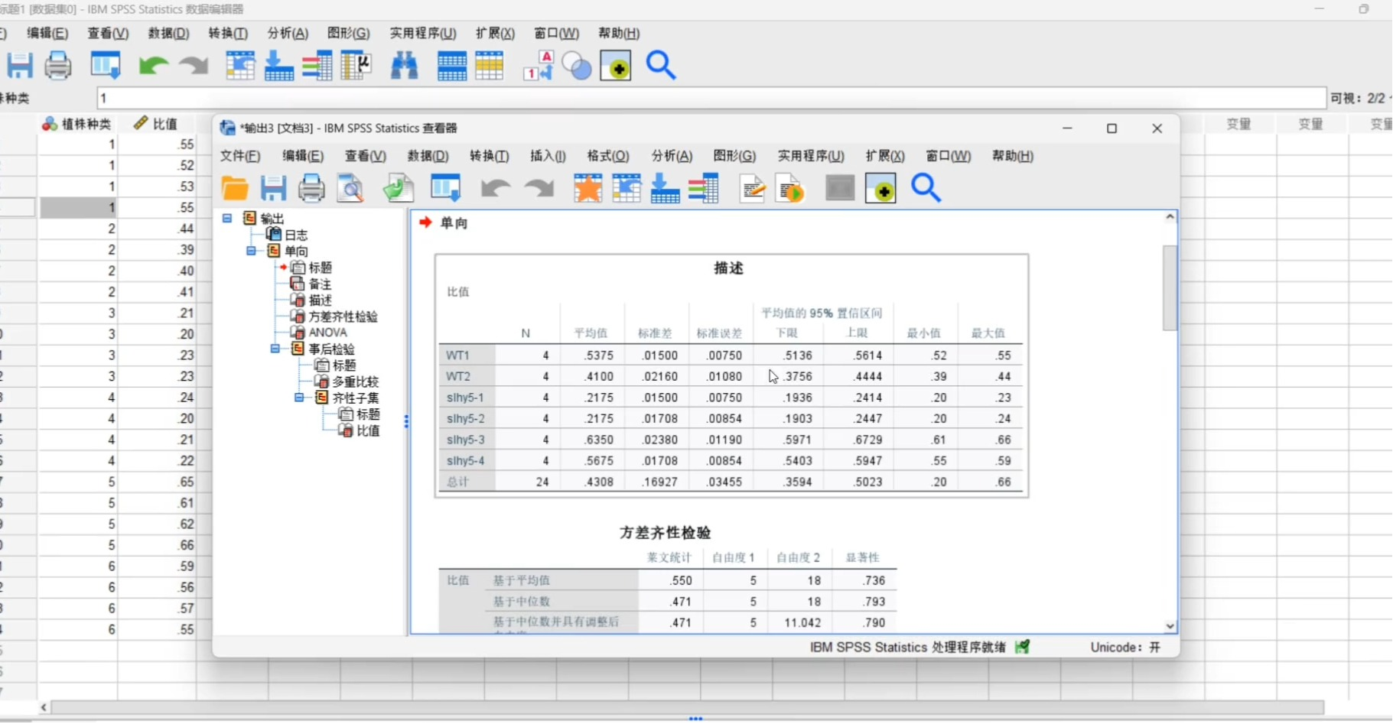Image resolution: width=1393 pixels, height=724 pixels.
Task: Collapse the 齐性子集 tree node
Action: pyautogui.click(x=299, y=398)
